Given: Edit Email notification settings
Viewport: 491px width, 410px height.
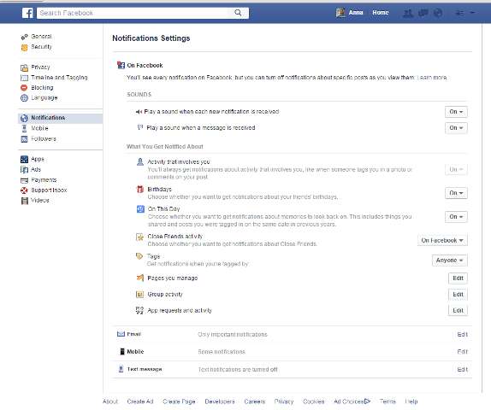Looking at the screenshot, I should tap(462, 335).
